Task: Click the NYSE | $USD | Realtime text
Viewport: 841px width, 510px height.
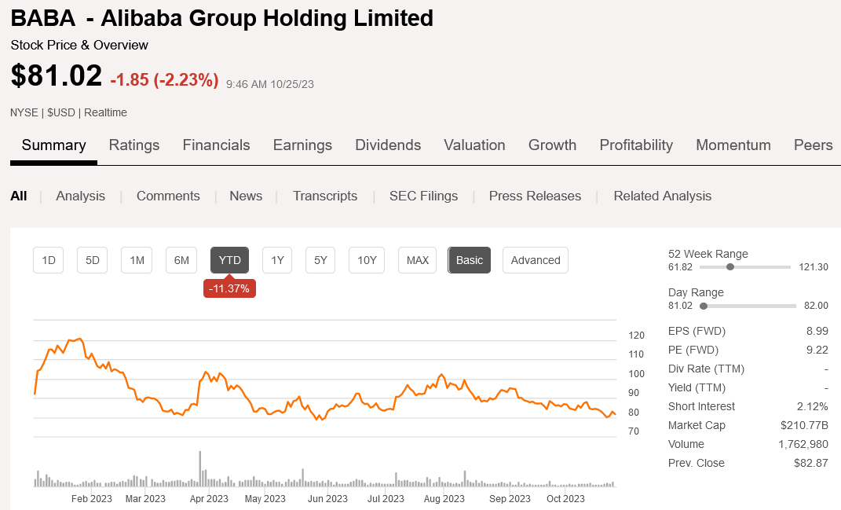Action: (x=68, y=112)
